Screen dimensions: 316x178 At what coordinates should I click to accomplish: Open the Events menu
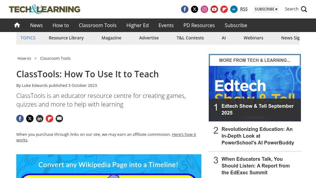166,25
